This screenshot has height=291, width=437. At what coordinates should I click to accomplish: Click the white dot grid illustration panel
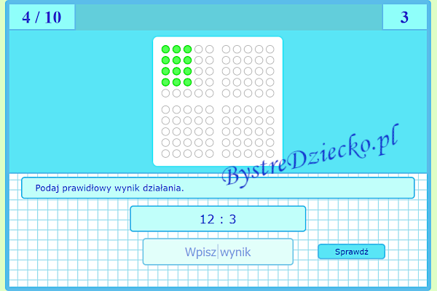click(x=218, y=101)
